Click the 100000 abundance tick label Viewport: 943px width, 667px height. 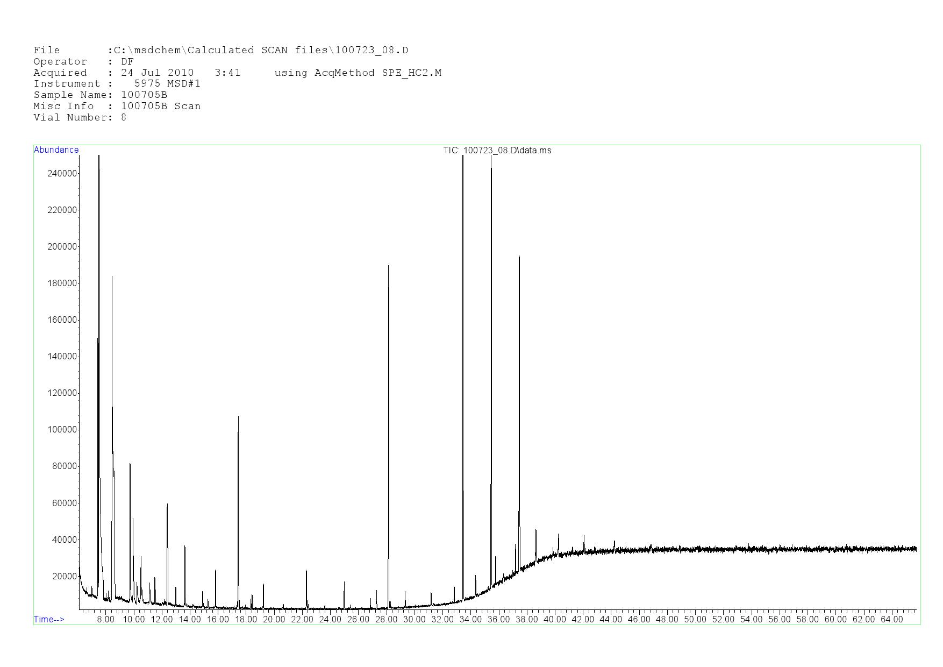tap(62, 430)
